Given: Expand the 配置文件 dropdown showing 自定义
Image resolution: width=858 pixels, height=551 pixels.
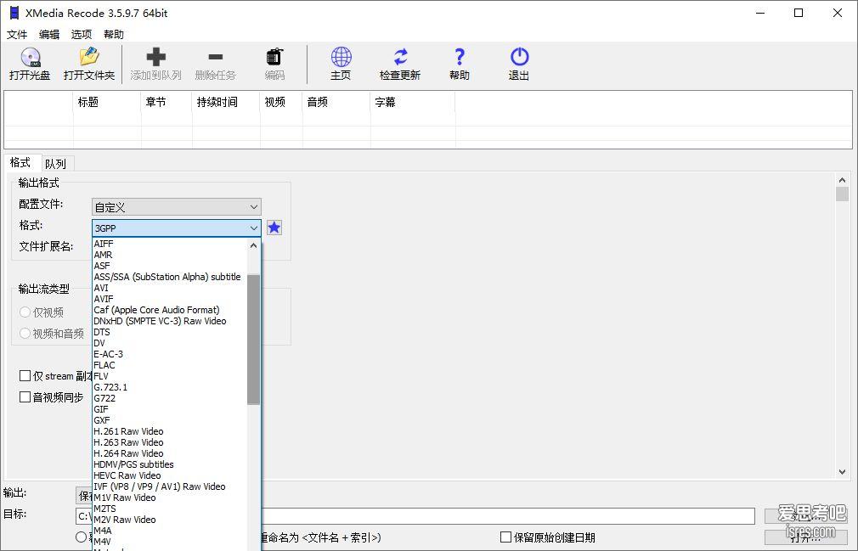Looking at the screenshot, I should click(176, 207).
